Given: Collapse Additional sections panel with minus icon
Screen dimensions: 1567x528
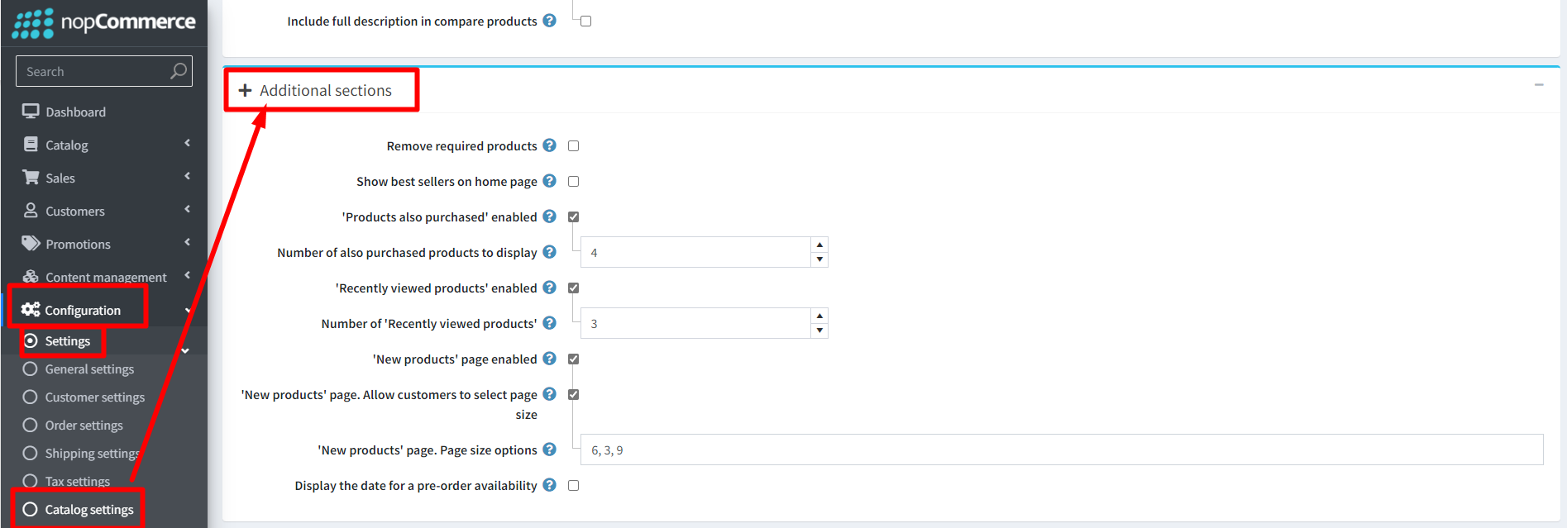Looking at the screenshot, I should click(1539, 85).
